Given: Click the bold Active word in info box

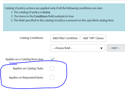Looking at the screenshot, I should (46, 12).
